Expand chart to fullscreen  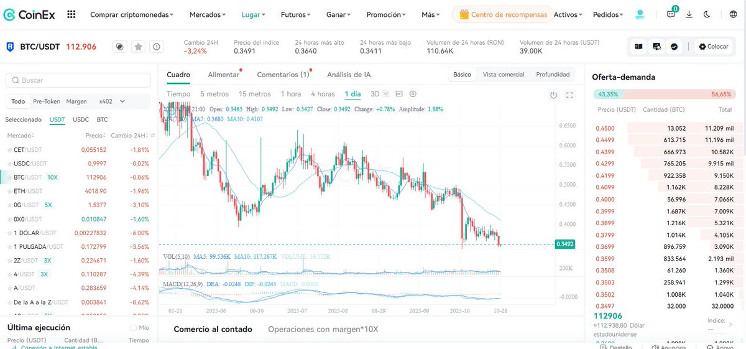click(x=569, y=95)
